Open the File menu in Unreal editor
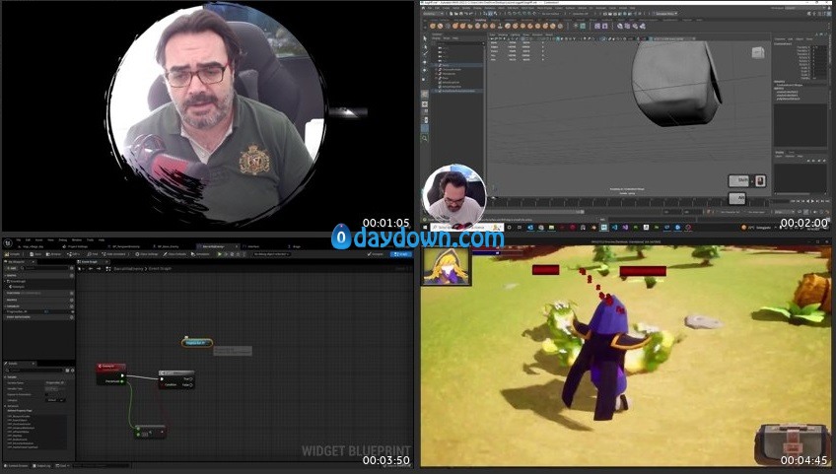The height and width of the screenshot is (474, 836). (x=18, y=239)
